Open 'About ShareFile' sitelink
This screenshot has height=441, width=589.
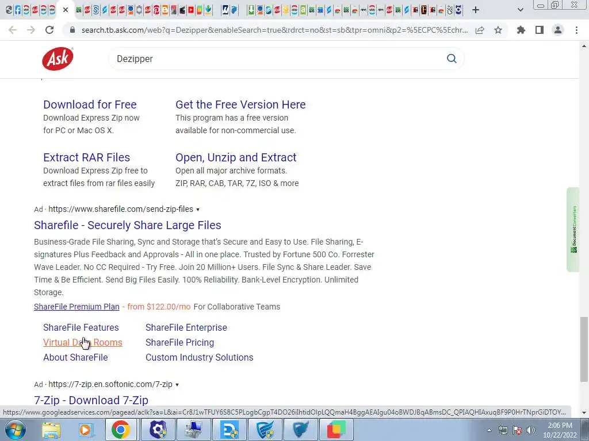(75, 357)
